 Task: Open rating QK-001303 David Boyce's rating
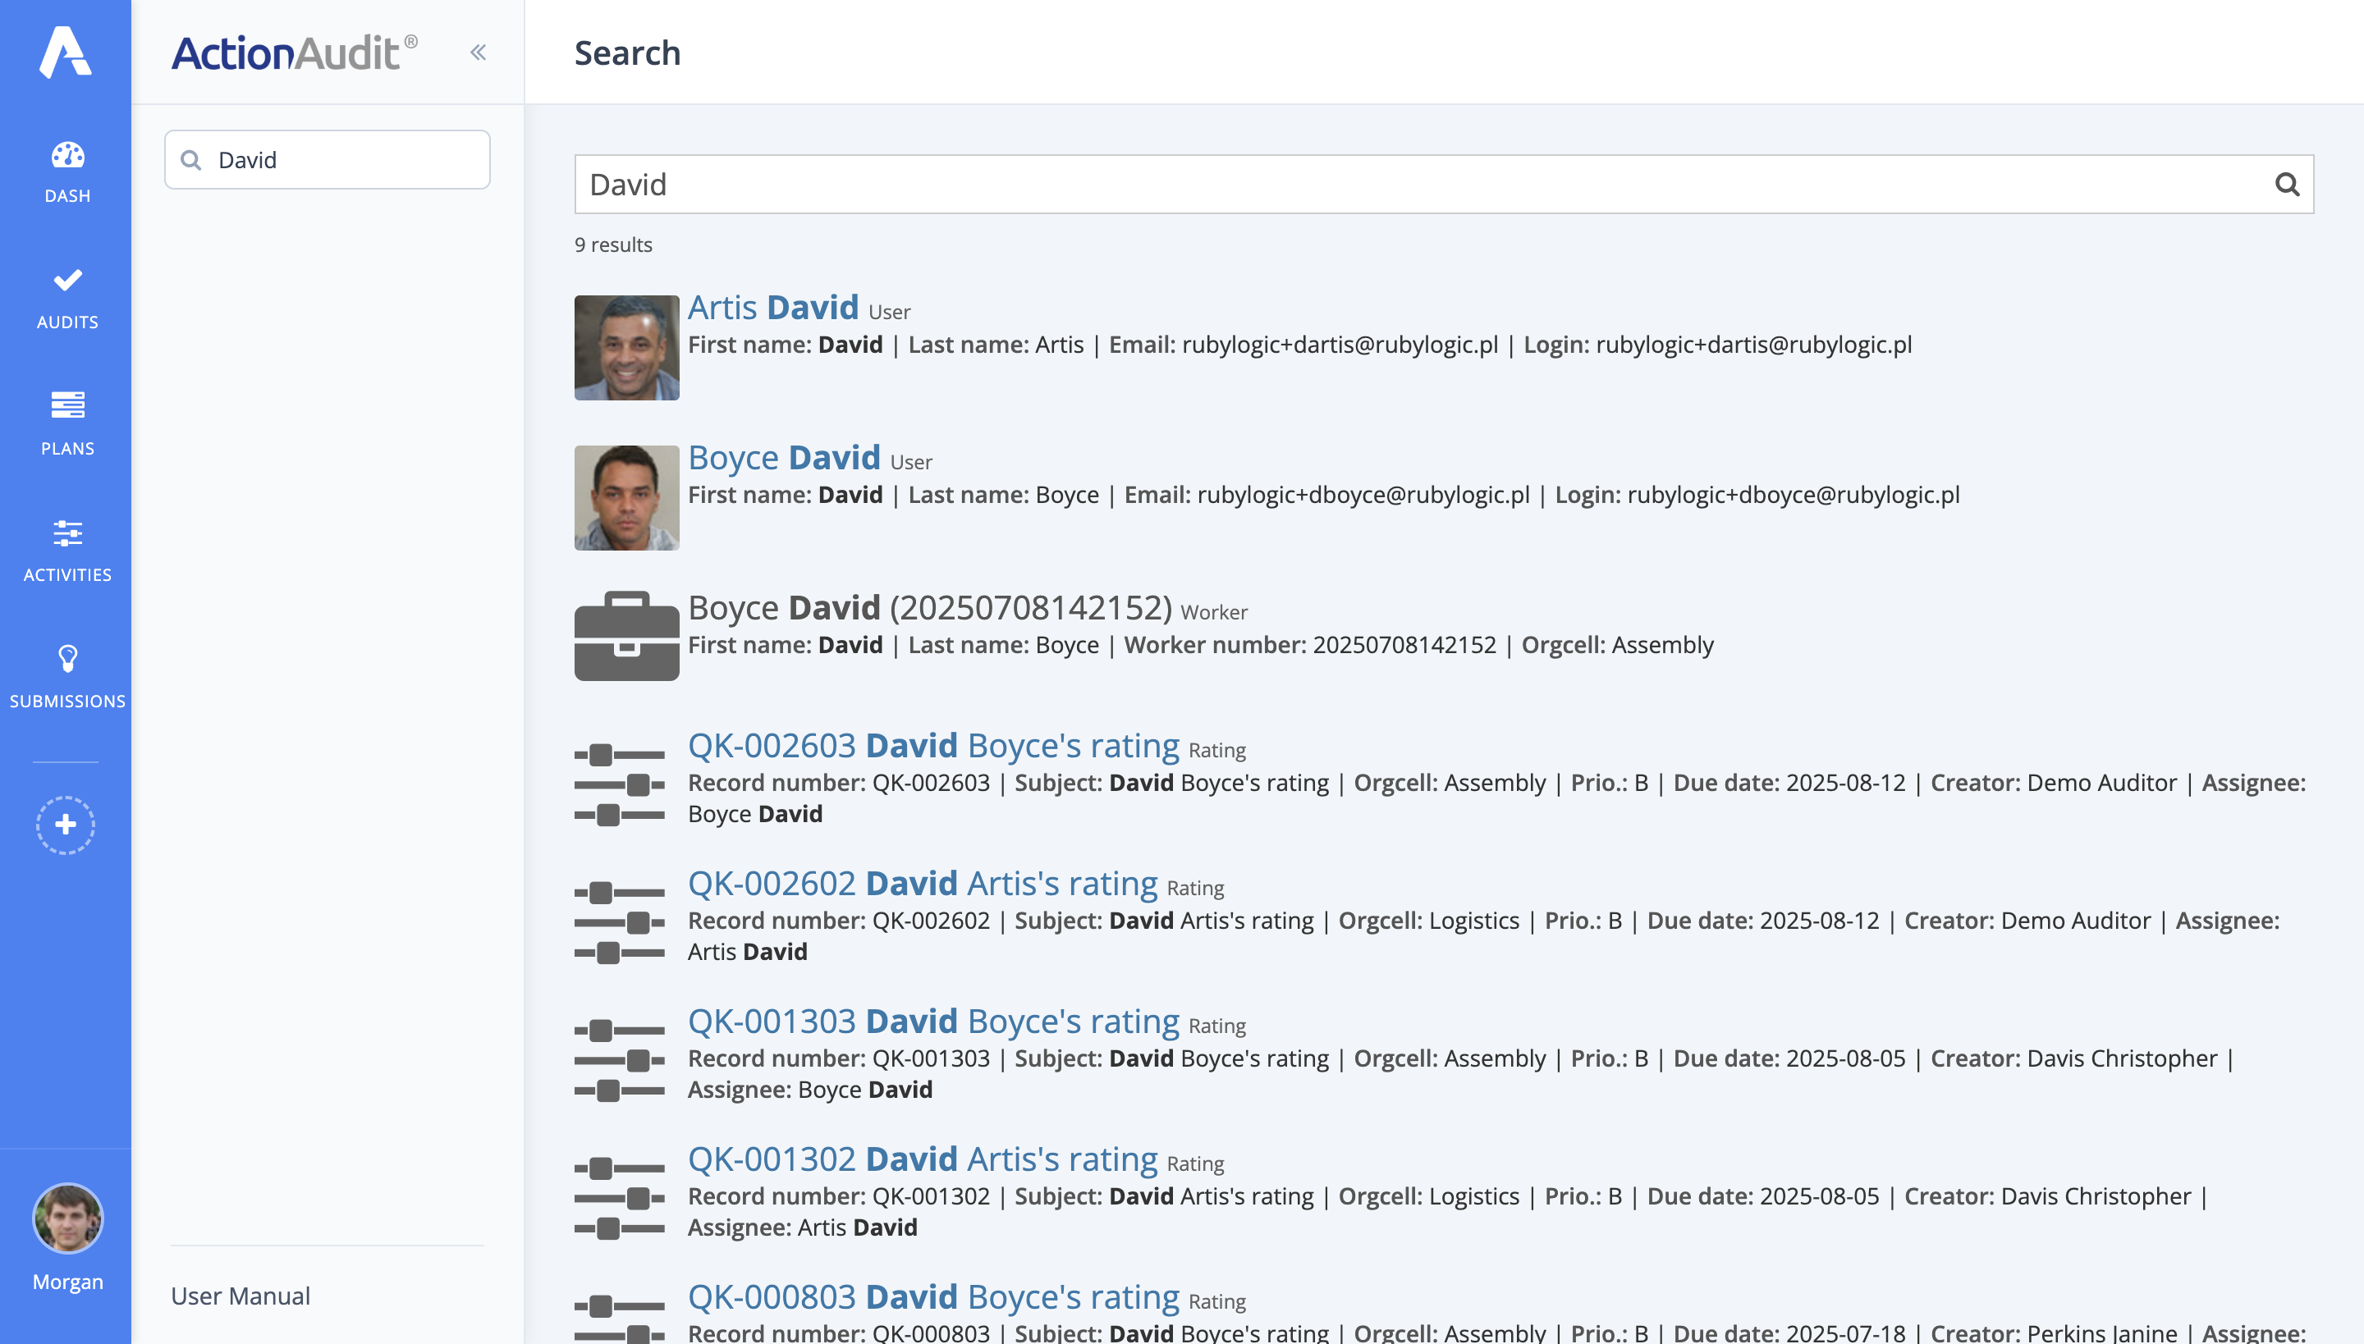[x=934, y=1021]
